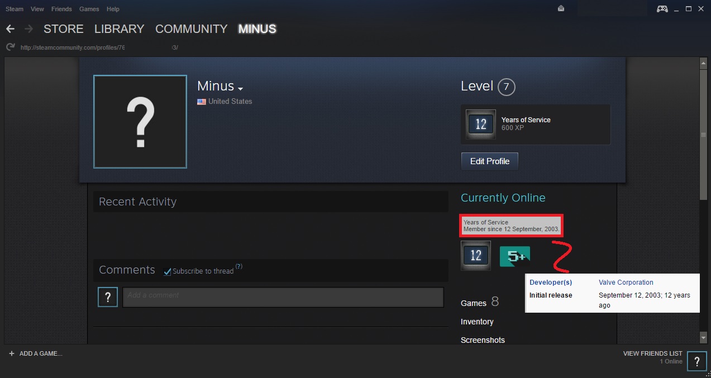
Task: Open the Friends menu
Action: [61, 9]
